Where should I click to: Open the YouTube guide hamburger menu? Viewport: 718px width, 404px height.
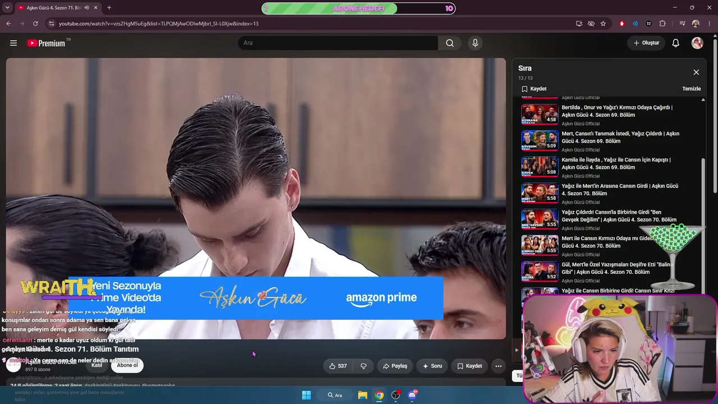[13, 43]
